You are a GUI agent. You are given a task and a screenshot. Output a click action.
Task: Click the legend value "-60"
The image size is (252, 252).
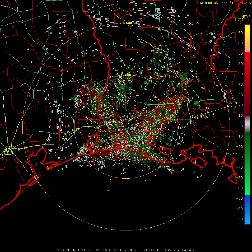point(239,188)
